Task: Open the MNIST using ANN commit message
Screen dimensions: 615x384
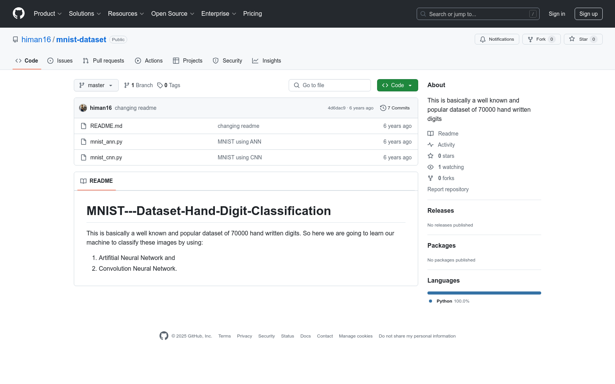Action: (239, 142)
